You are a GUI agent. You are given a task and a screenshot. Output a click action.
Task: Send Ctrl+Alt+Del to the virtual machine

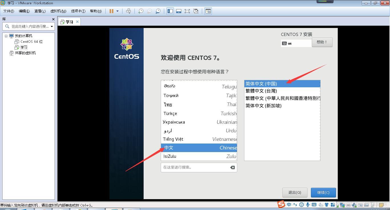tap(128, 11)
